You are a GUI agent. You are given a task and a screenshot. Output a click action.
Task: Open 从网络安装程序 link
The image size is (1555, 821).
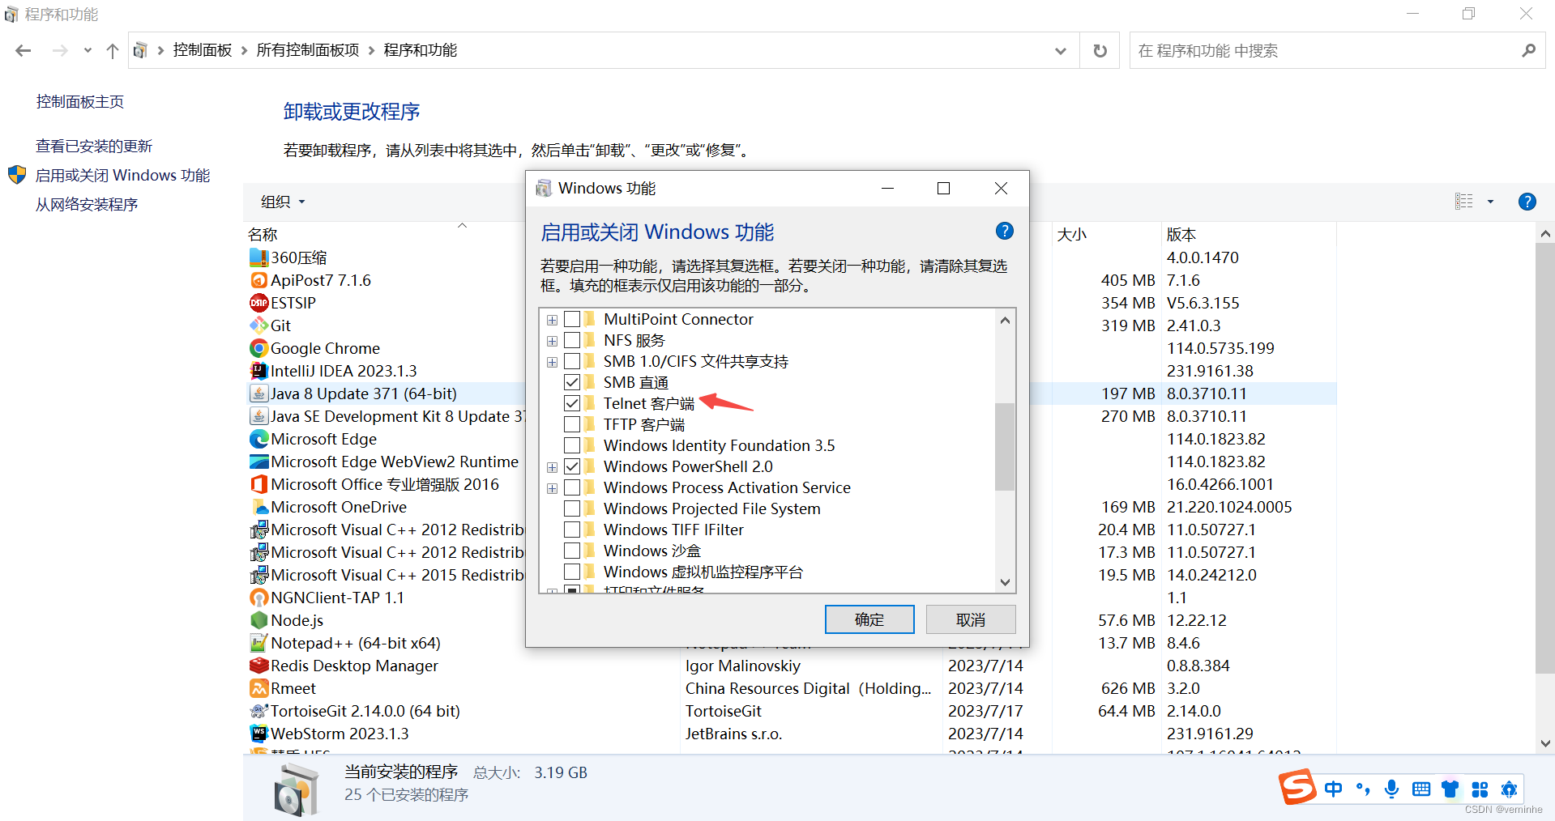click(x=87, y=204)
